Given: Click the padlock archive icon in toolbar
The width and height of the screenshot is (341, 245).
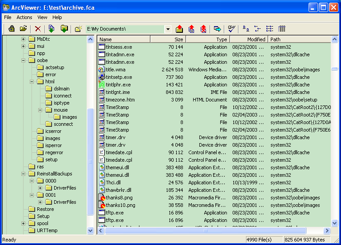Looking at the screenshot, I should tap(11, 29).
